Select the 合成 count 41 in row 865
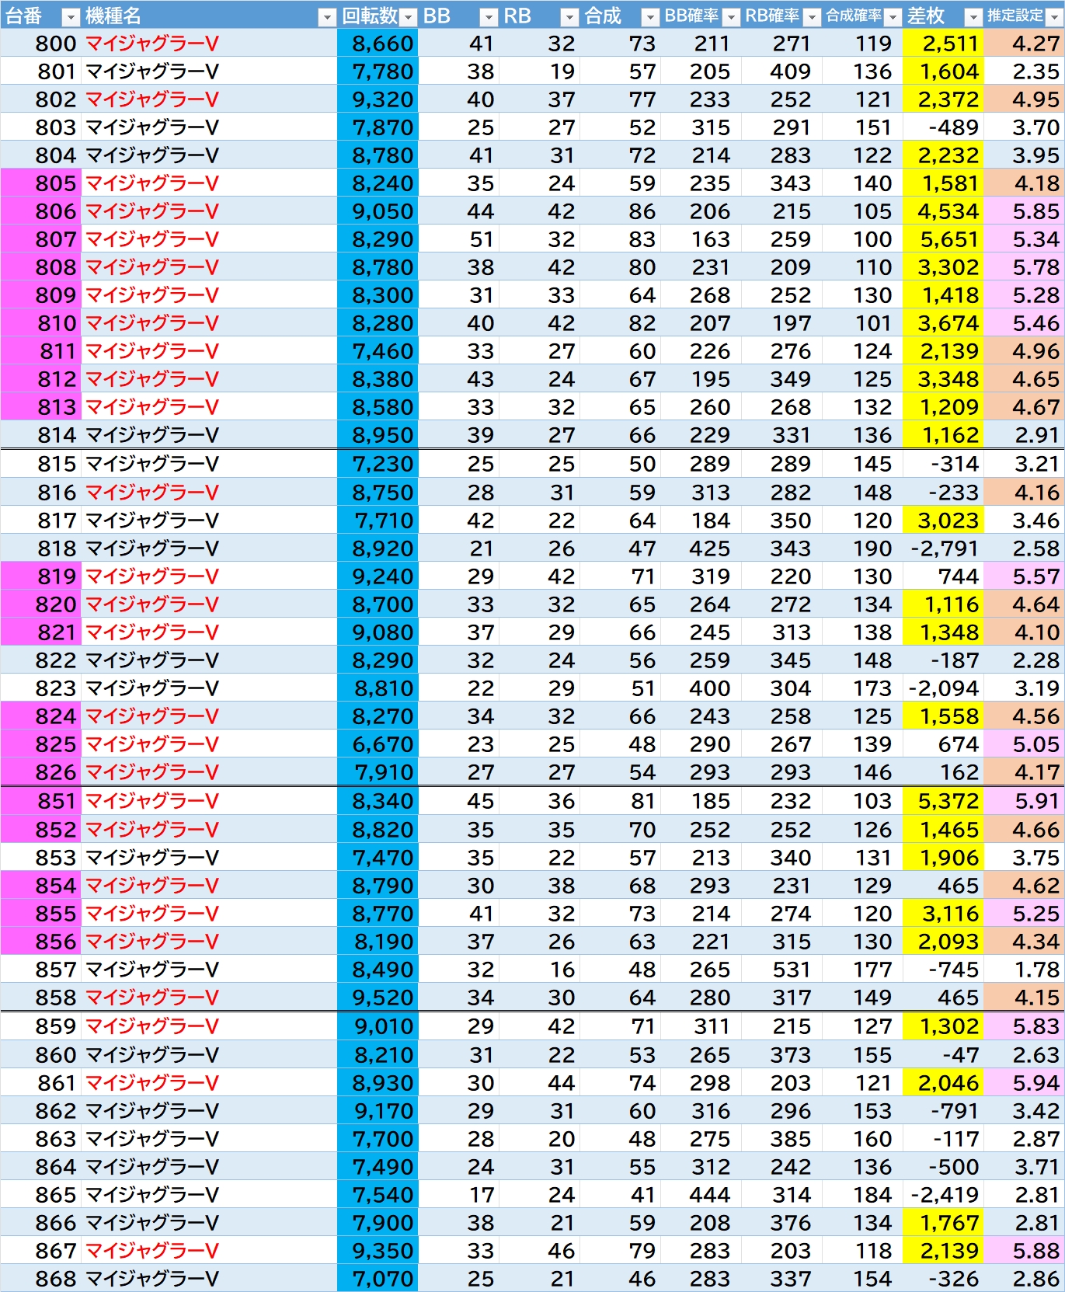1065x1292 pixels. (x=620, y=1195)
